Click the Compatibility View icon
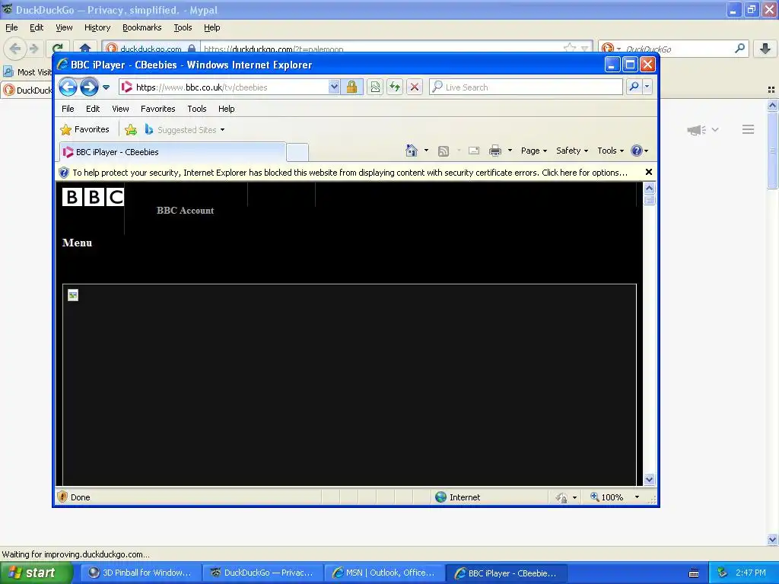The image size is (779, 584). (375, 87)
